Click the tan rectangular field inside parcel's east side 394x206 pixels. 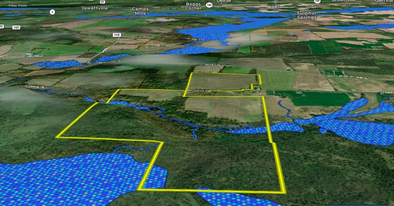[224, 109]
